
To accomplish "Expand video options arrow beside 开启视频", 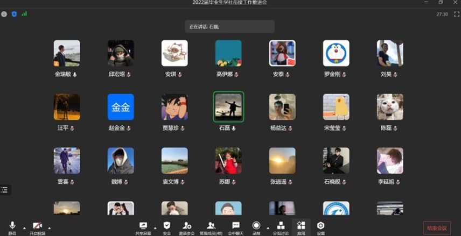I will tap(50, 227).
